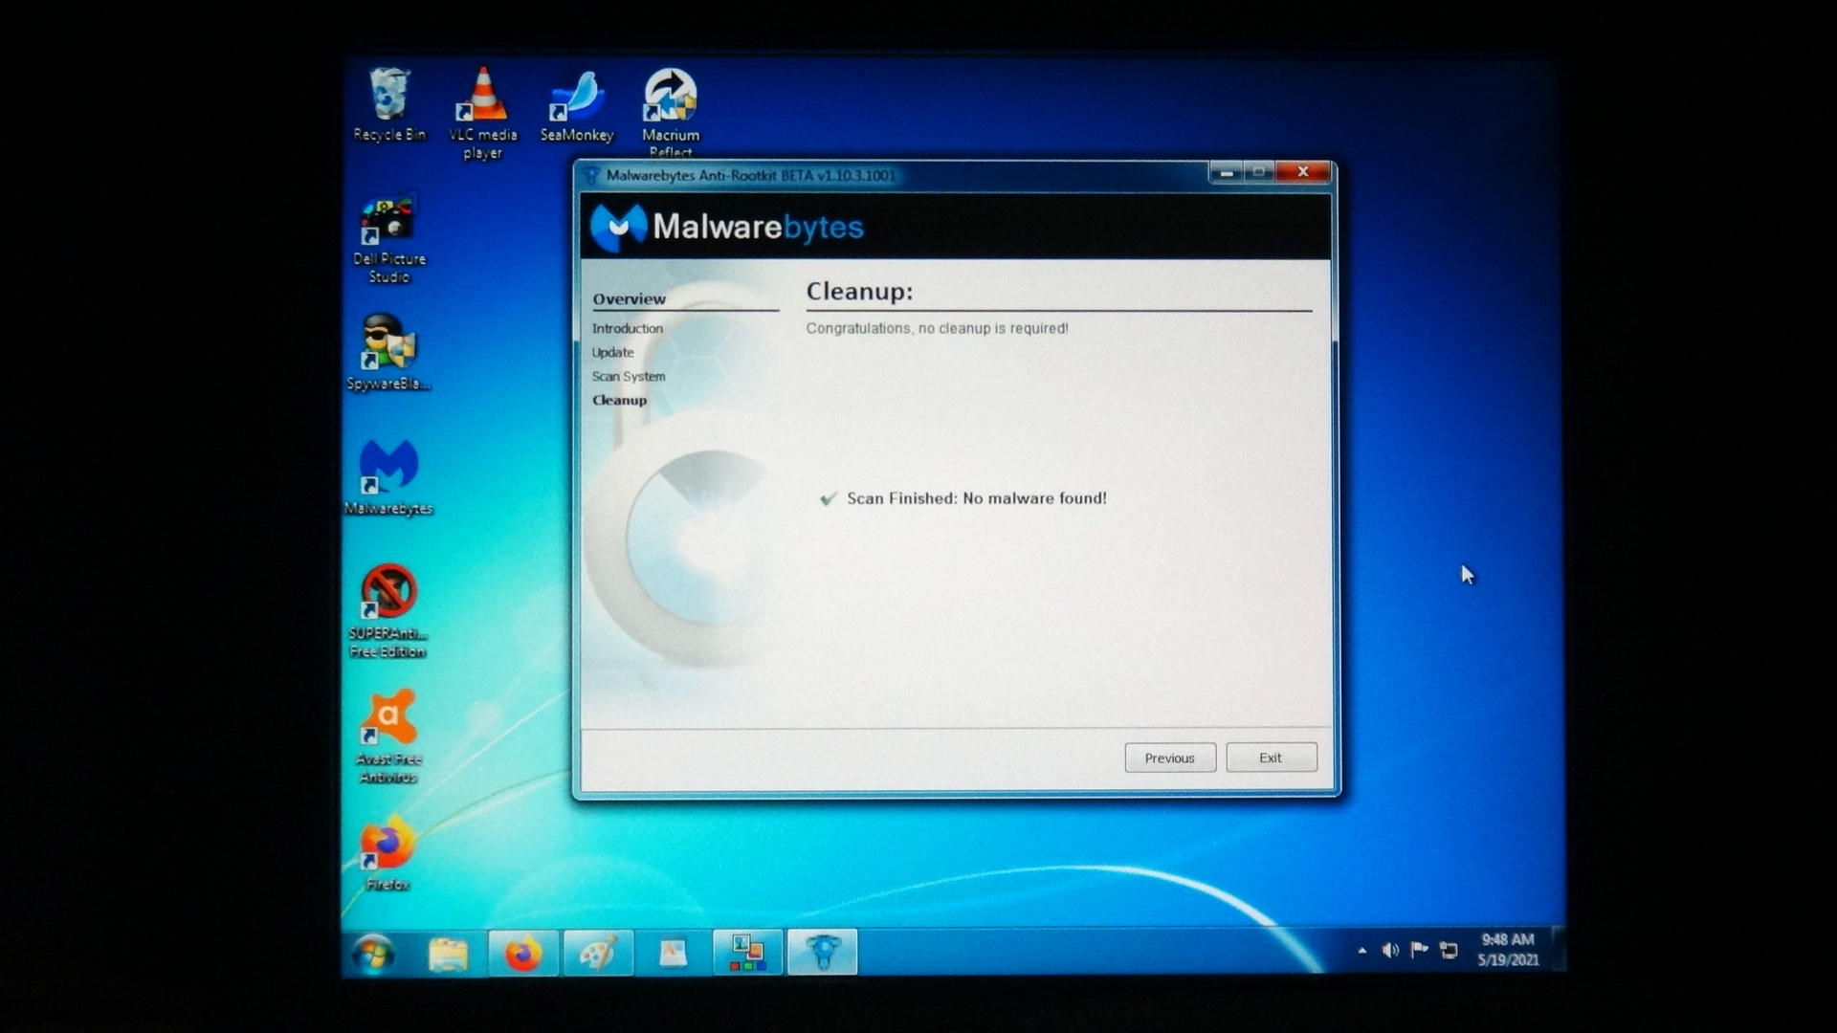Go to Introduction step in Overview
The image size is (1837, 1033).
pyautogui.click(x=627, y=328)
